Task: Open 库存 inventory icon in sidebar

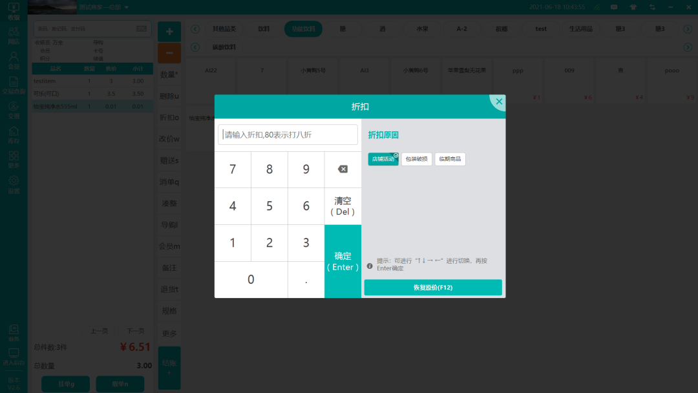Action: coord(14,134)
